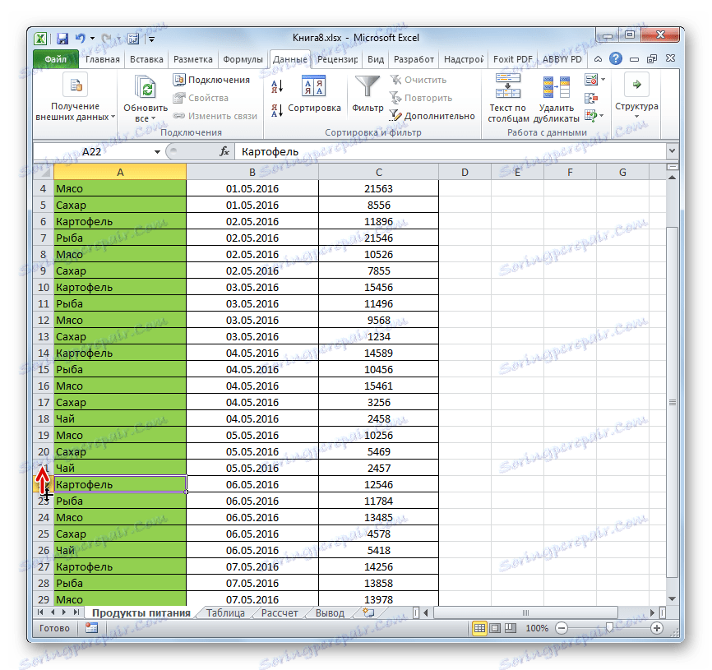Launch Текст по столбцам tool
The image size is (712, 670).
508,96
